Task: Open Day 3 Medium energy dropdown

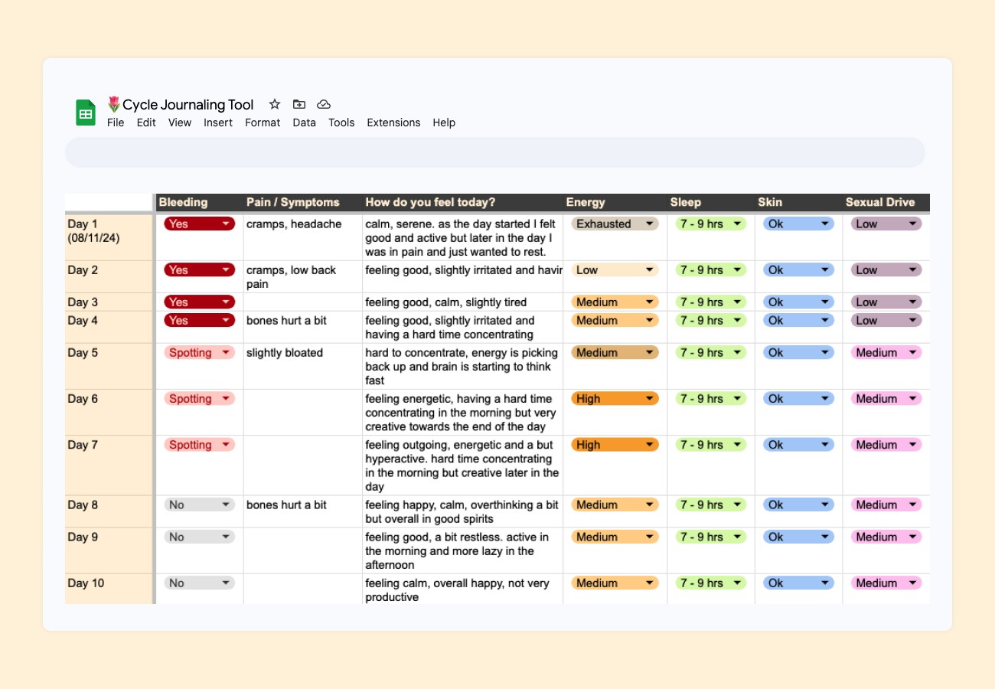Action: click(x=615, y=302)
